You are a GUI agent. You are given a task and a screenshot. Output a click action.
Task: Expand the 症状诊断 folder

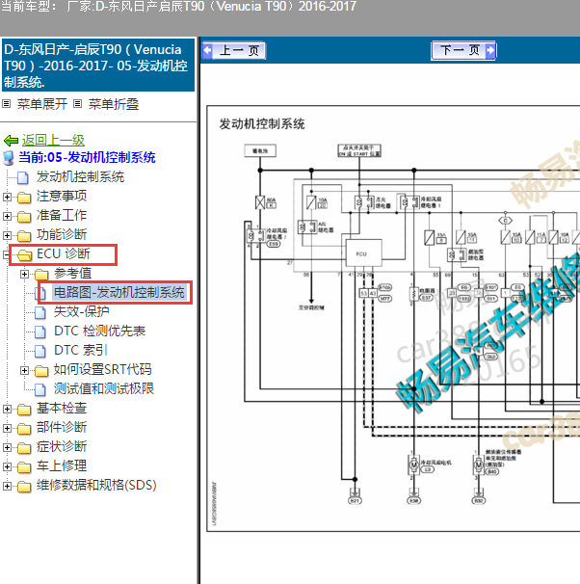pos(7,448)
